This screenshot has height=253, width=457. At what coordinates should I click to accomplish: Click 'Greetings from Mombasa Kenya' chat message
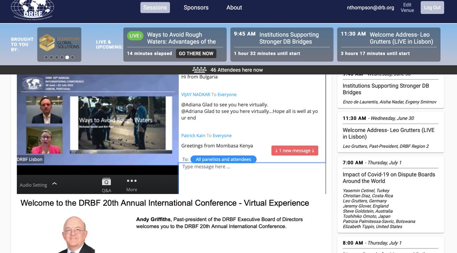point(217,146)
